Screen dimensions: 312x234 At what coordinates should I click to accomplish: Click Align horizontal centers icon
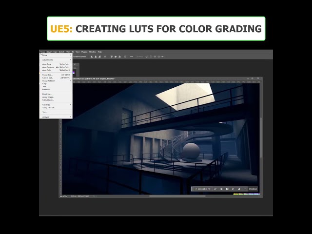96,57
